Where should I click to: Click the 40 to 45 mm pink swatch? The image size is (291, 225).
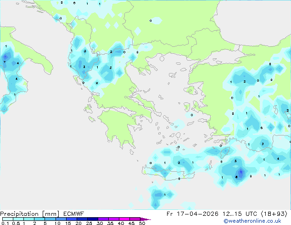coord(124,219)
